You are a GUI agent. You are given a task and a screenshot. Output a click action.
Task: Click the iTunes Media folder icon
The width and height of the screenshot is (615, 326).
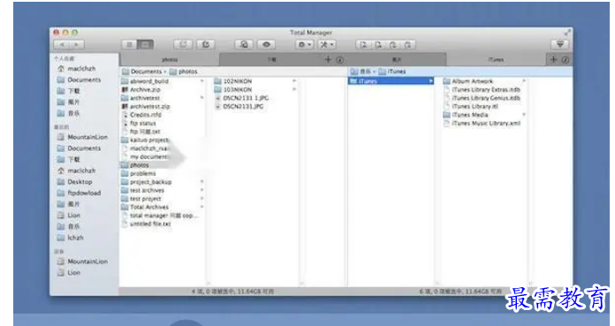point(447,115)
